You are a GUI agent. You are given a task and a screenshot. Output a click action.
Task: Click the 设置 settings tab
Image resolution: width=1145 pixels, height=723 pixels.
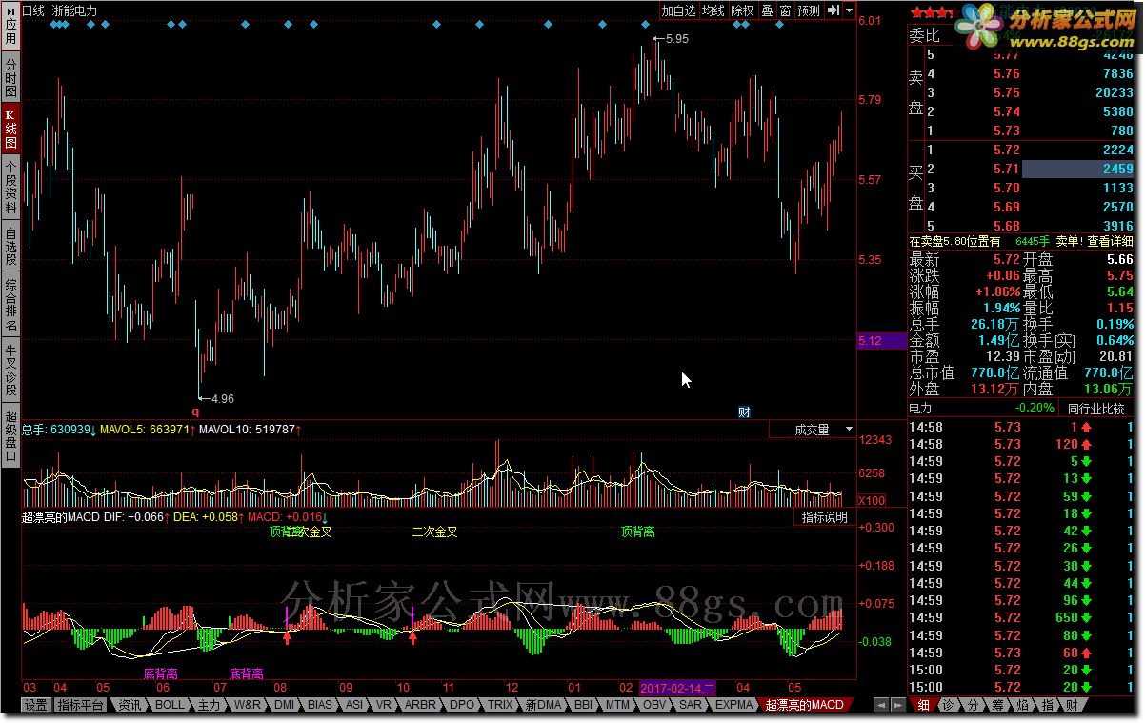tap(36, 705)
